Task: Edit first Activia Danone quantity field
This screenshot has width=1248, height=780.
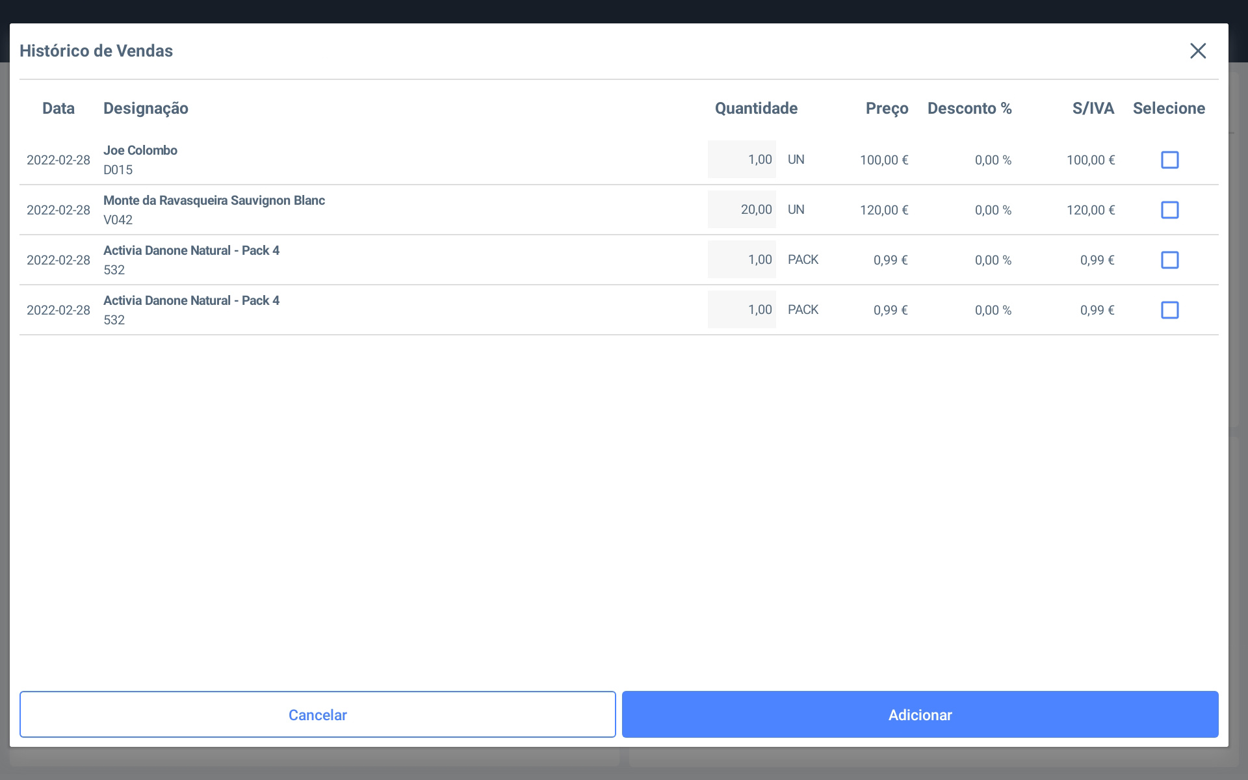Action: pos(742,259)
